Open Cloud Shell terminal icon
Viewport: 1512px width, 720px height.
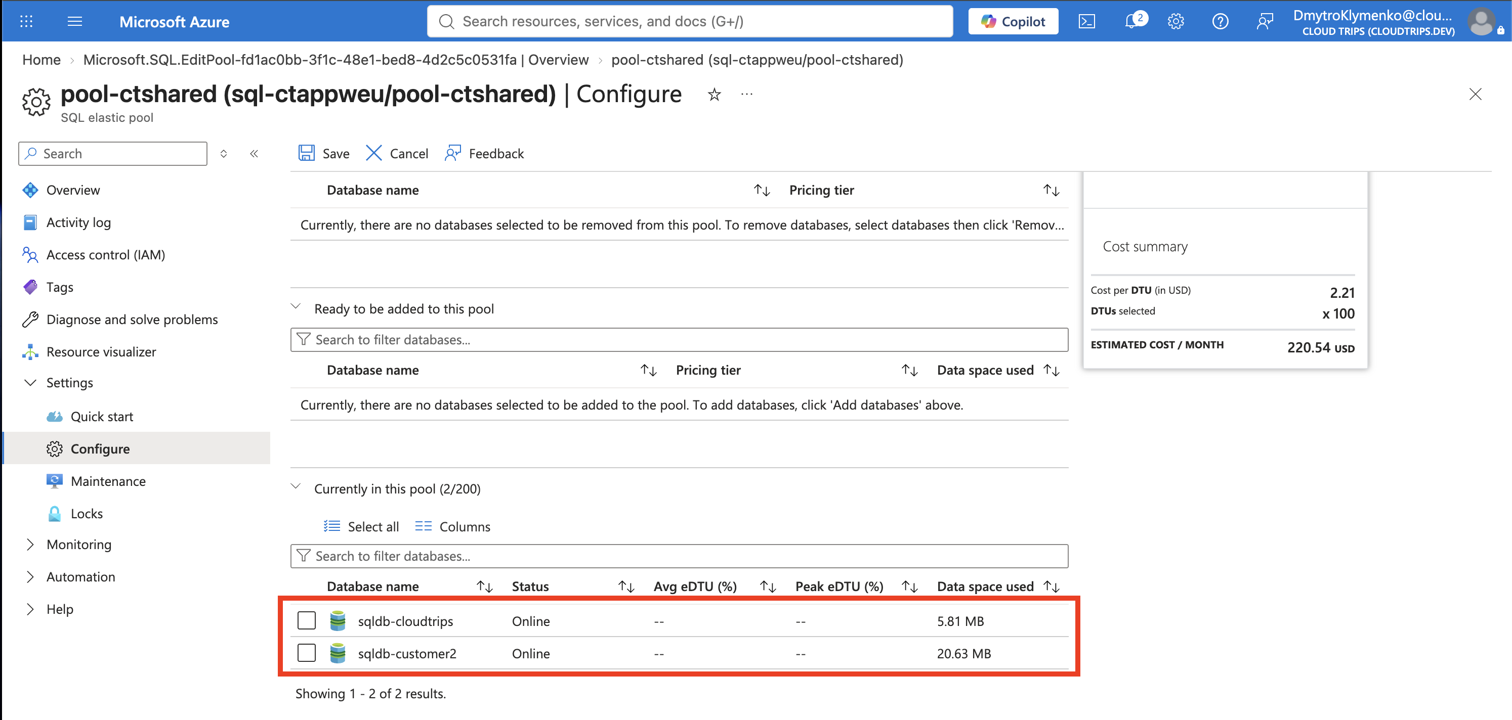(x=1086, y=22)
